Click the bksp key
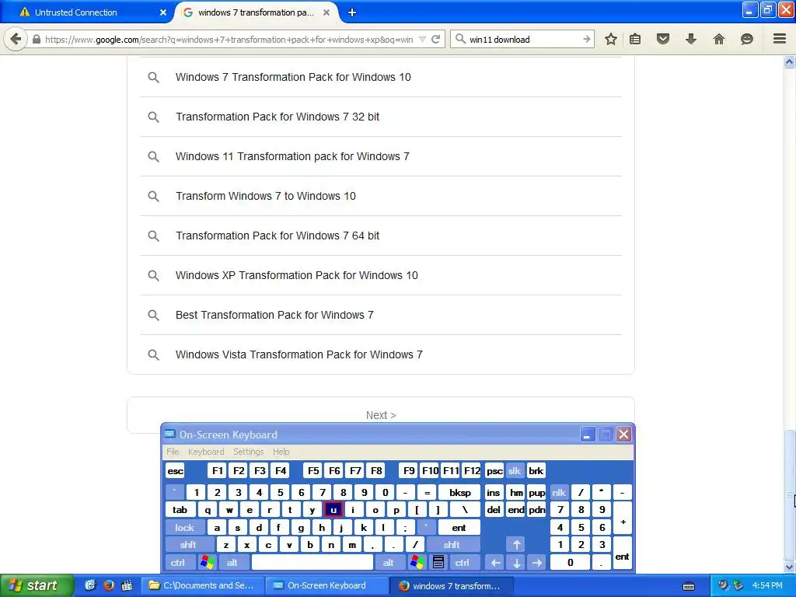This screenshot has width=796, height=597. [460, 492]
